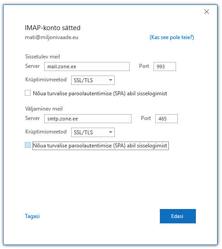Screen dimensions: 222x249
Task: Tick the SPA checkbox under Väljaminev meil
Action: [27, 145]
